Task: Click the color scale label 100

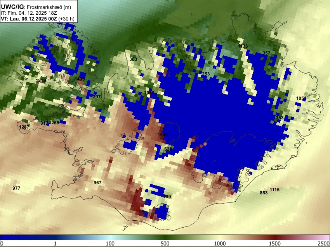Action: (x=110, y=244)
